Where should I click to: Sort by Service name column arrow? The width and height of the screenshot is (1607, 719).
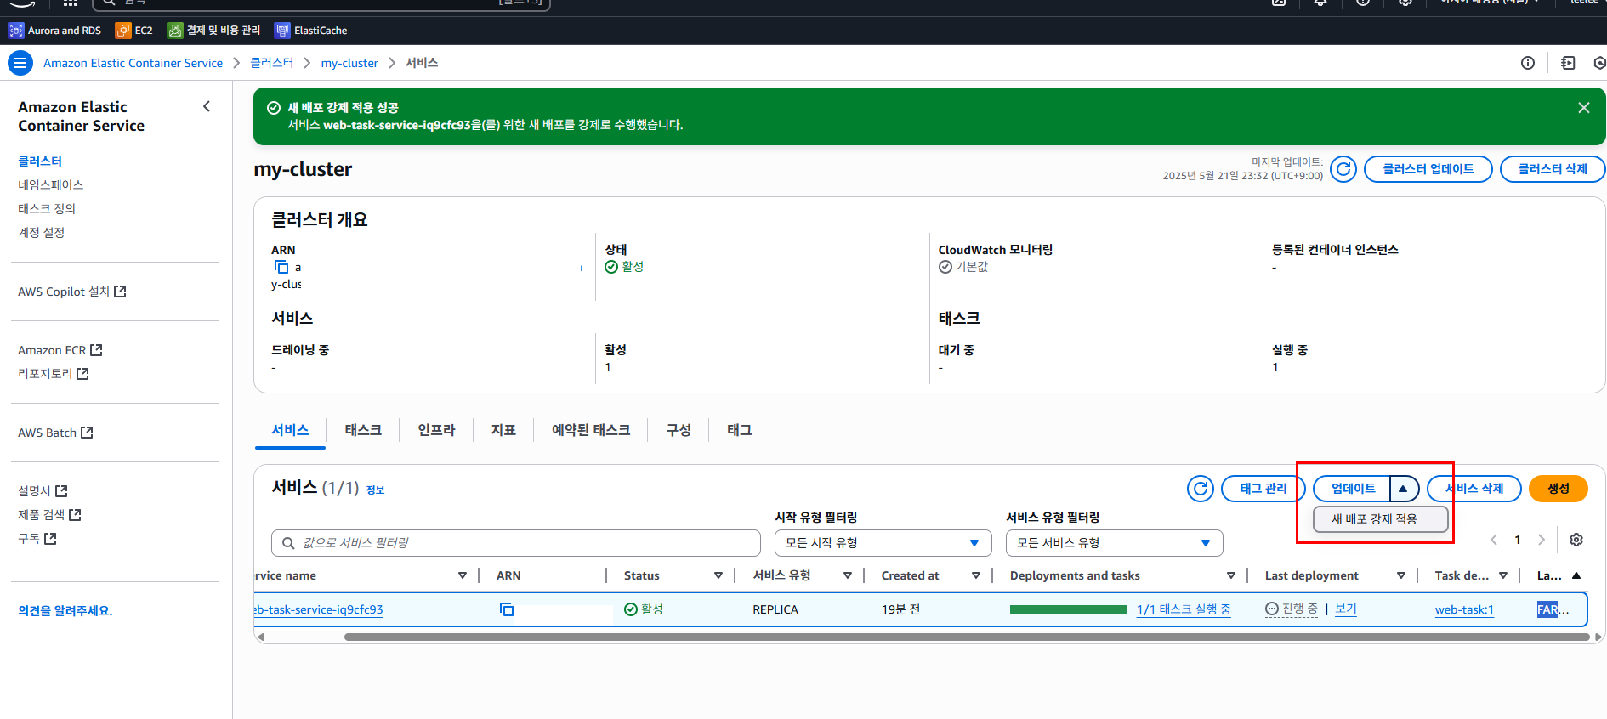pos(463,576)
